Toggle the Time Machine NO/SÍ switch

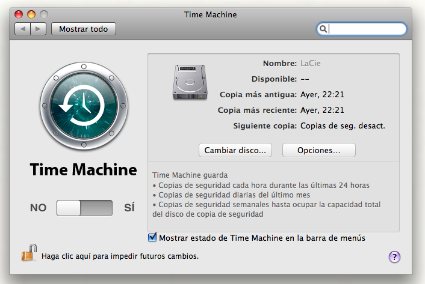point(84,208)
